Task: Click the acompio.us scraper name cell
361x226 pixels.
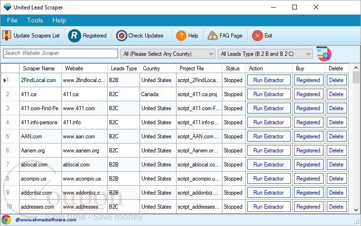Action: (40, 179)
